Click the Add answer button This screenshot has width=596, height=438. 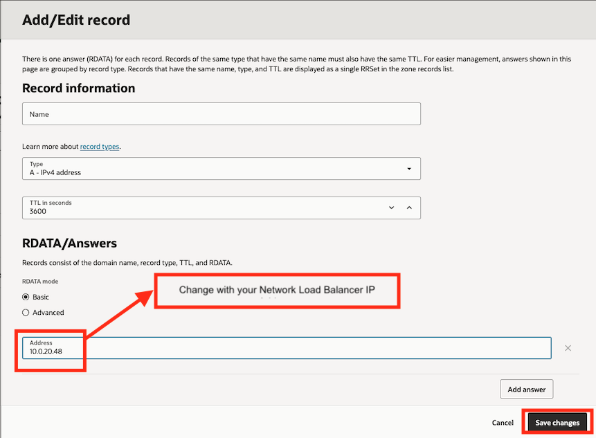pyautogui.click(x=527, y=389)
